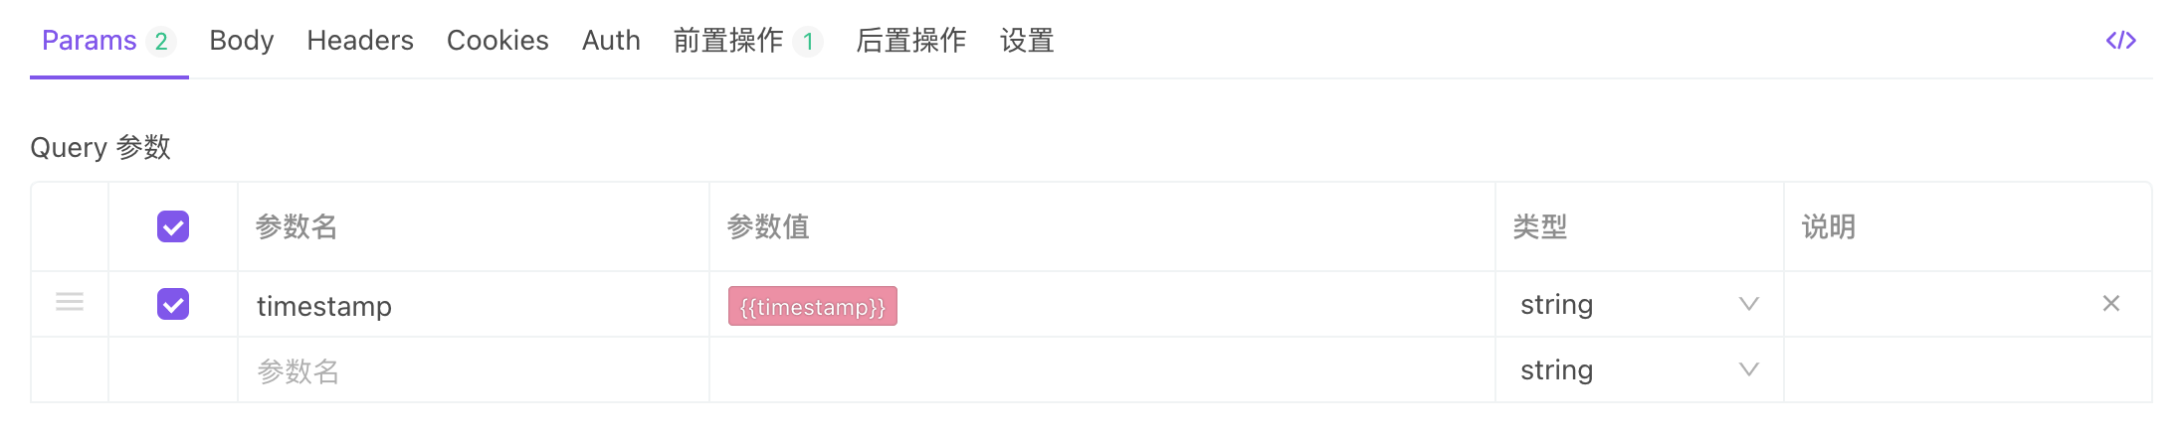Image resolution: width=2181 pixels, height=437 pixels.
Task: Open the timestamp type dropdown
Action: coord(1638,304)
